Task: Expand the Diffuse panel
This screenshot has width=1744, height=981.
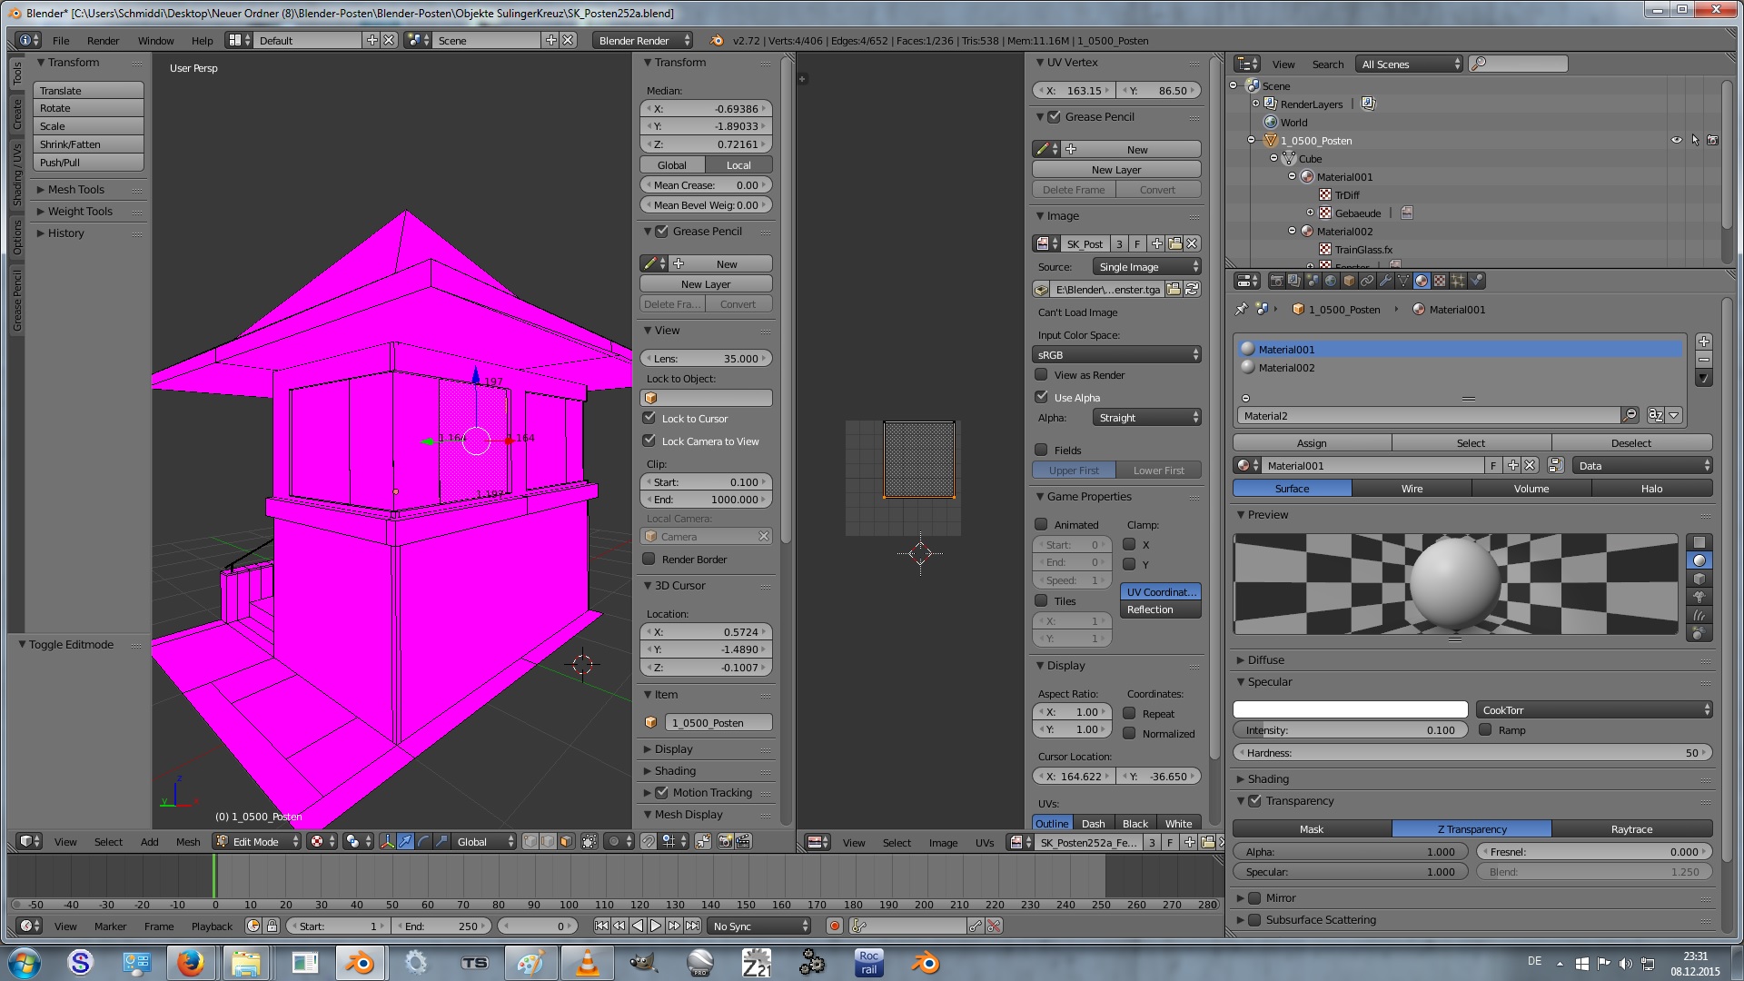Action: coord(1265,659)
